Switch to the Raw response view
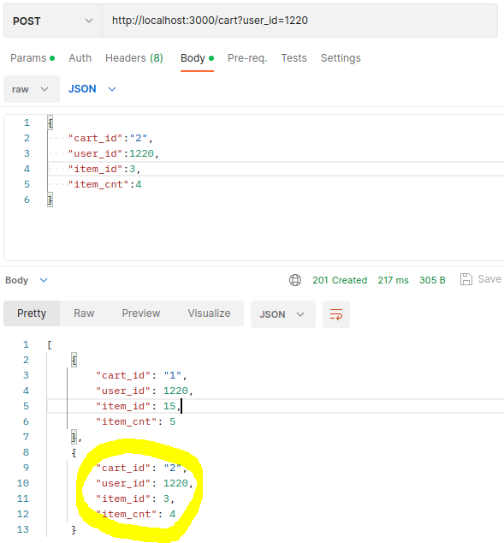504x543 pixels. coord(84,313)
